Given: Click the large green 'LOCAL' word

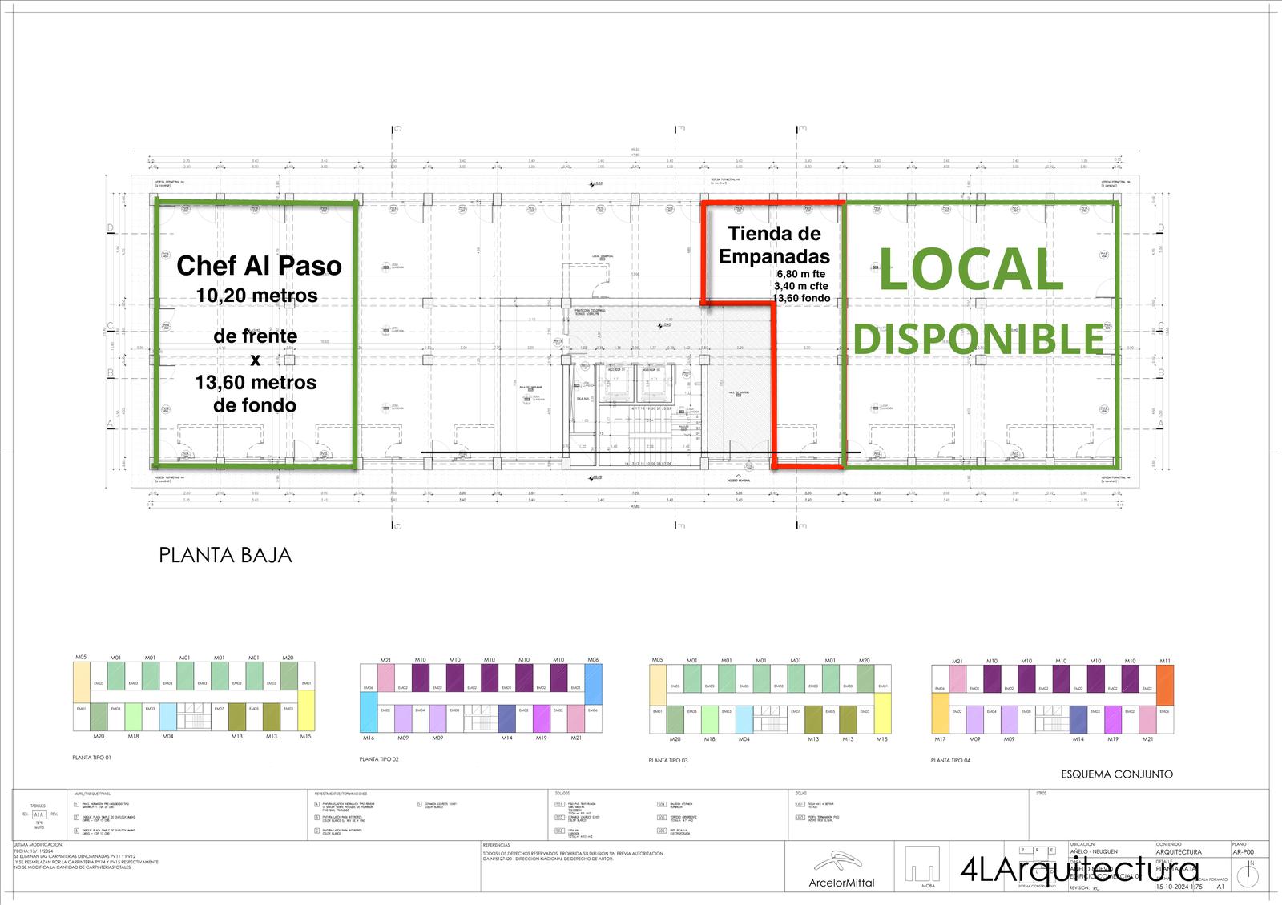Looking at the screenshot, I should [x=971, y=270].
